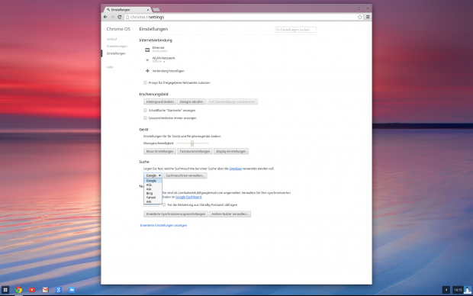Image resolution: width=473 pixels, height=296 pixels.
Task: Click Suchmaschinen verwalten button
Action: point(185,175)
